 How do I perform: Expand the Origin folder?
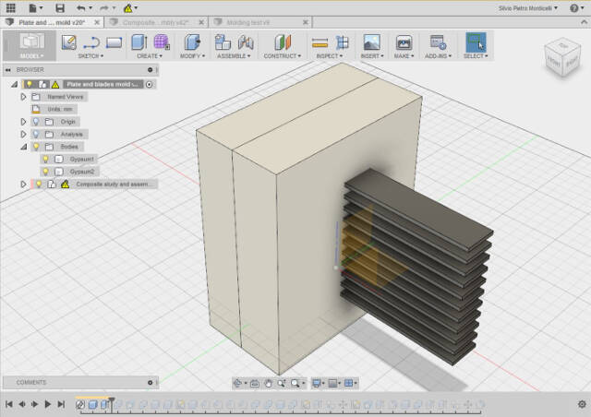click(23, 122)
